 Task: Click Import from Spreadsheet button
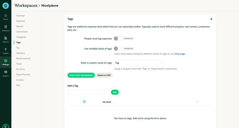[x=81, y=75]
